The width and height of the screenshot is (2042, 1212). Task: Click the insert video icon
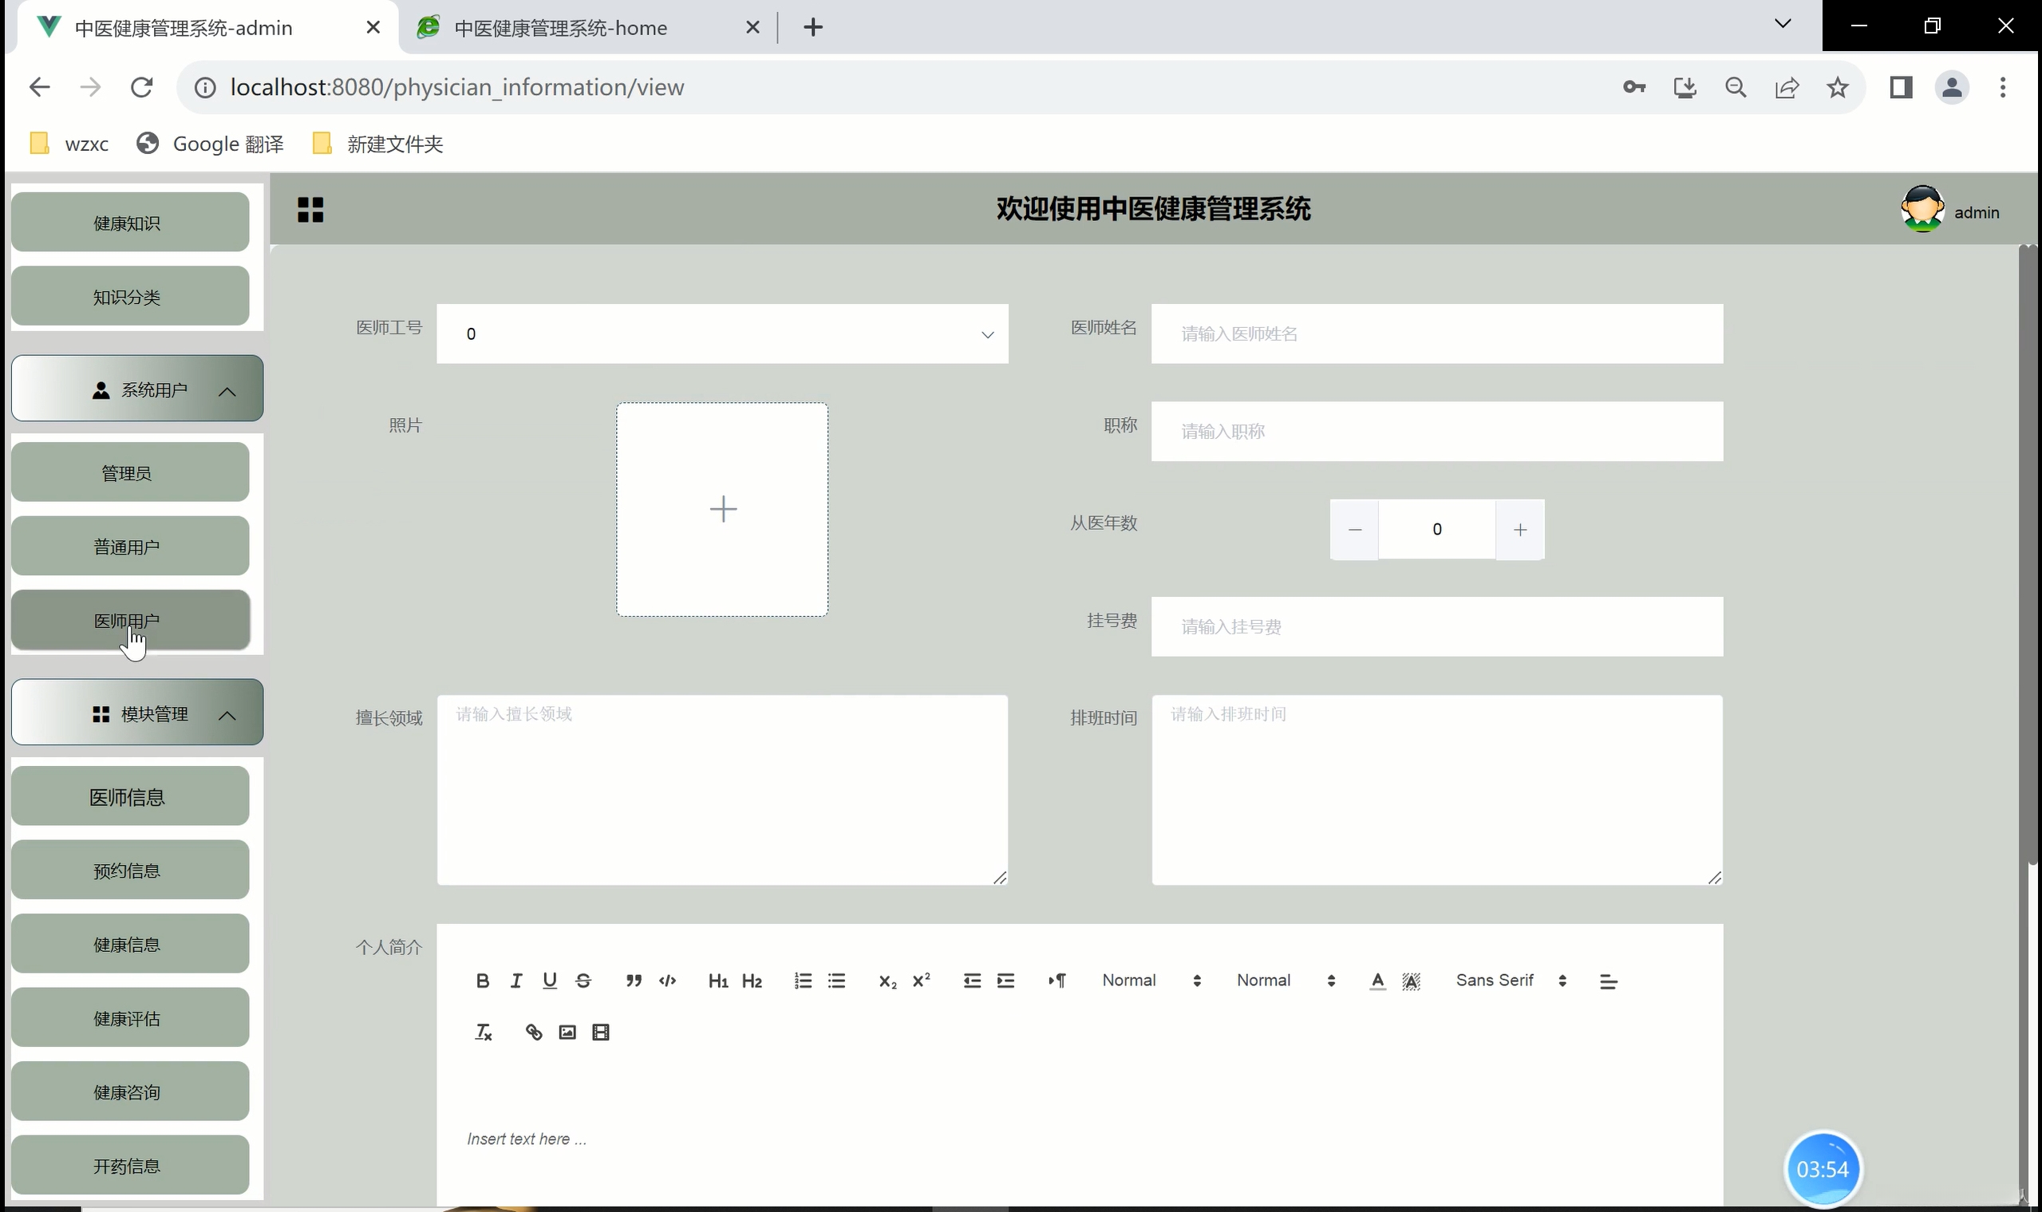[601, 1032]
